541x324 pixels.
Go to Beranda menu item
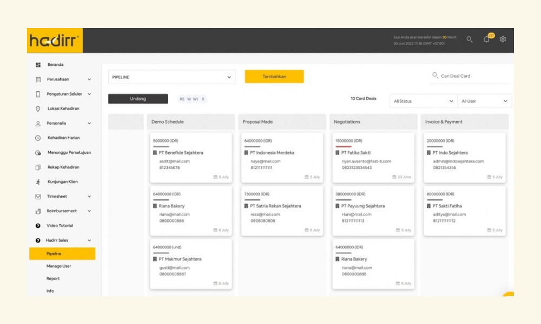55,65
